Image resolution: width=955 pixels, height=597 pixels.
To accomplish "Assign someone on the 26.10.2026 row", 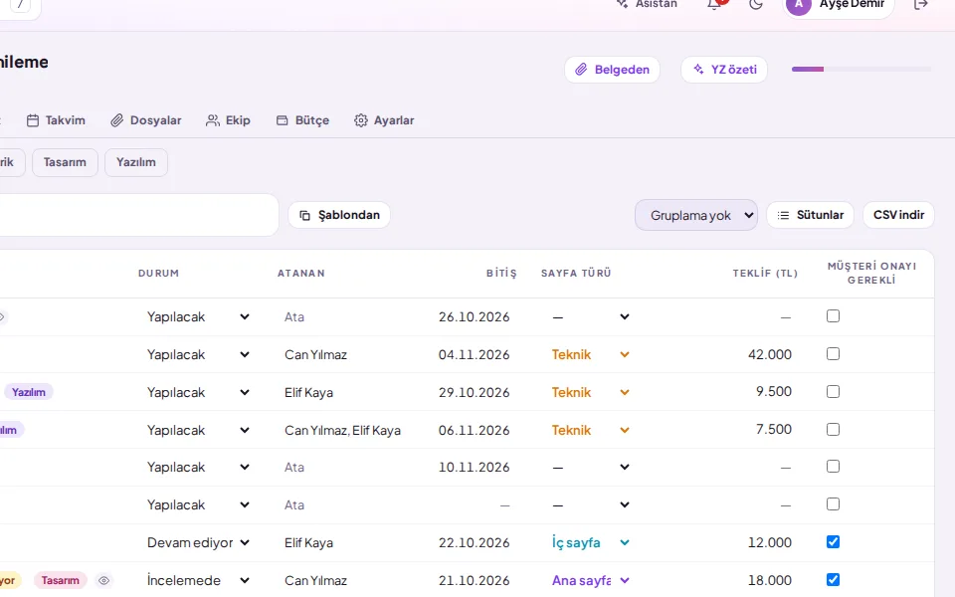I will (x=294, y=316).
